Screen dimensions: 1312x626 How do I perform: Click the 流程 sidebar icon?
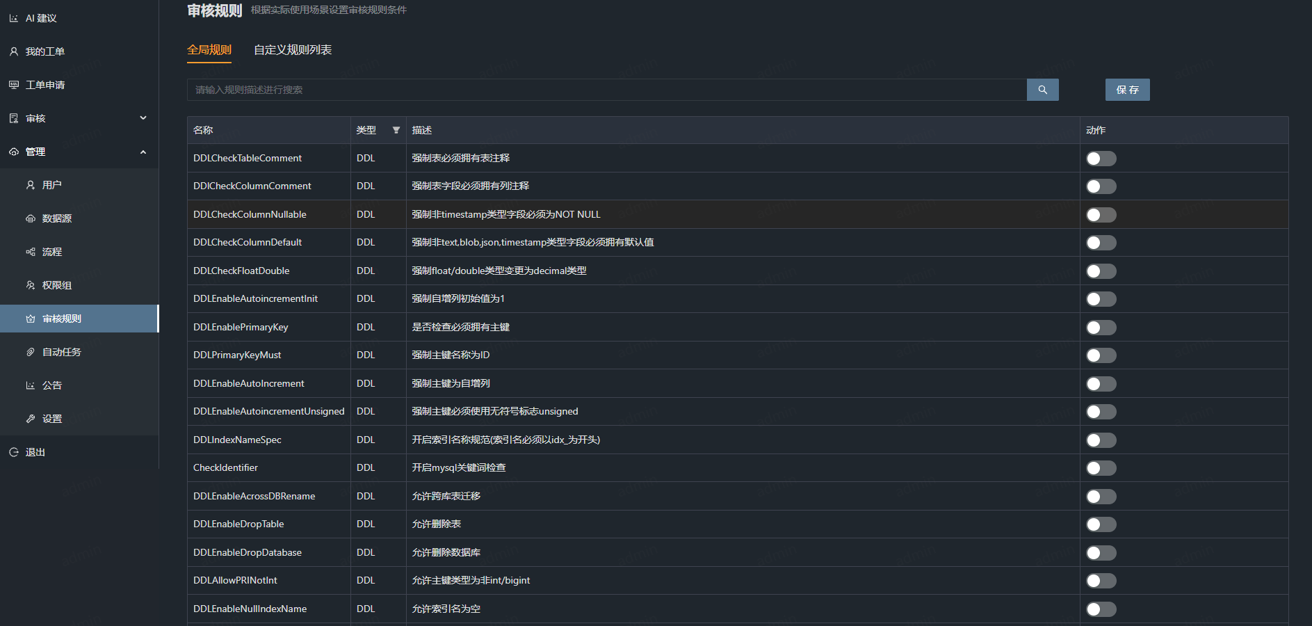coord(31,252)
